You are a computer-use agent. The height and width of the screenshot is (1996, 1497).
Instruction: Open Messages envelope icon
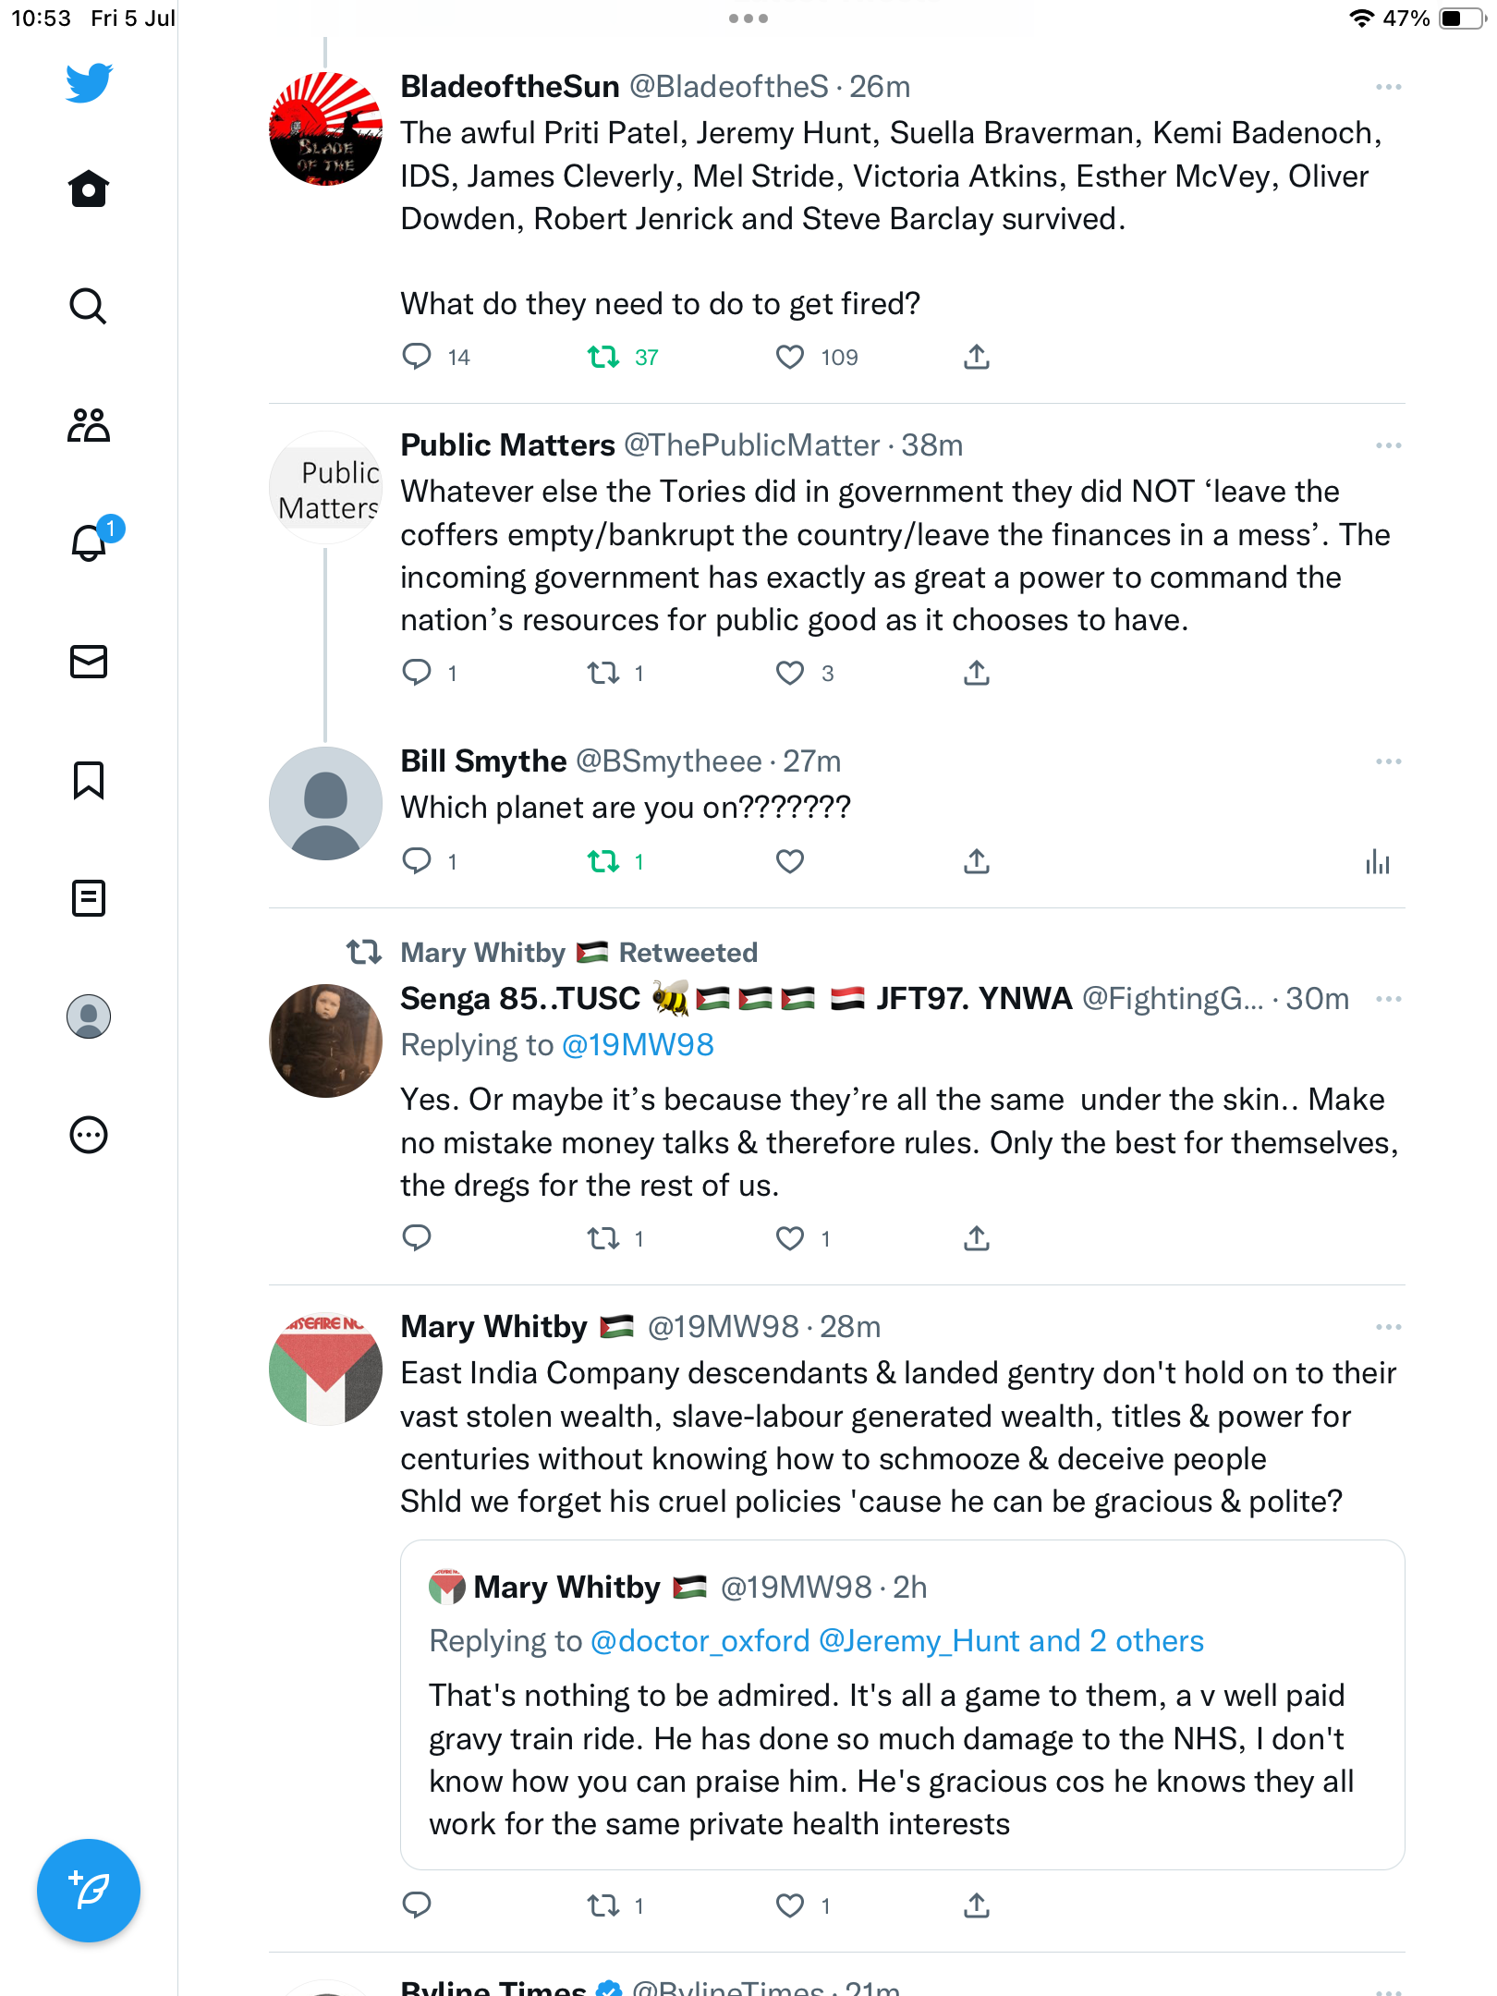(89, 662)
